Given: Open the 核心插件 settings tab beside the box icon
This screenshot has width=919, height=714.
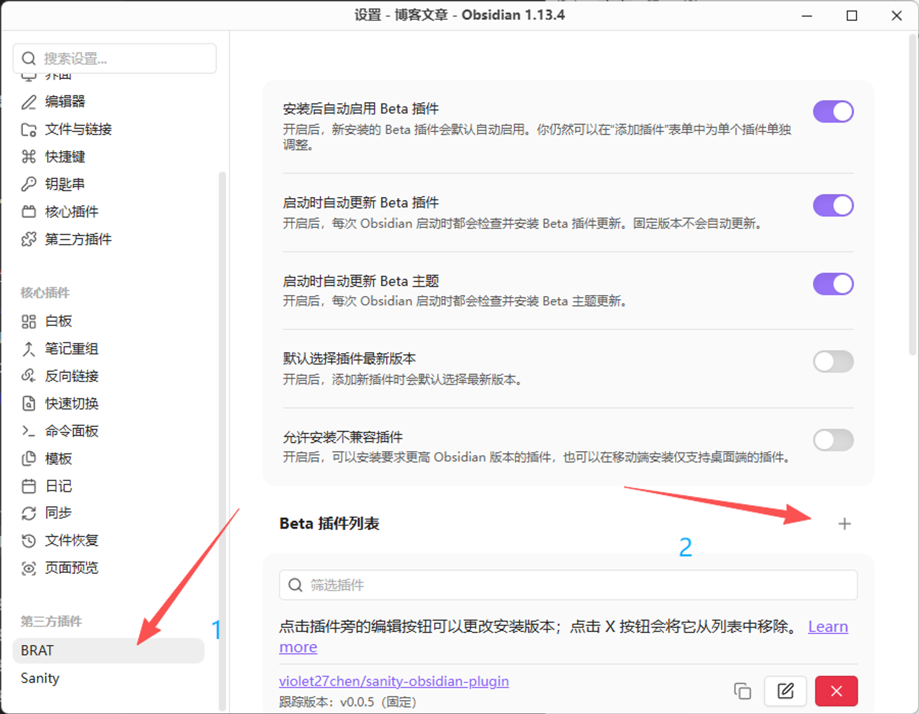Looking at the screenshot, I should coord(109,212).
